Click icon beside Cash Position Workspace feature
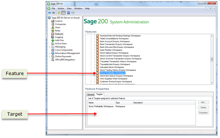Image resolution: width=220 pixels, height=138 pixels. tap(98, 50)
